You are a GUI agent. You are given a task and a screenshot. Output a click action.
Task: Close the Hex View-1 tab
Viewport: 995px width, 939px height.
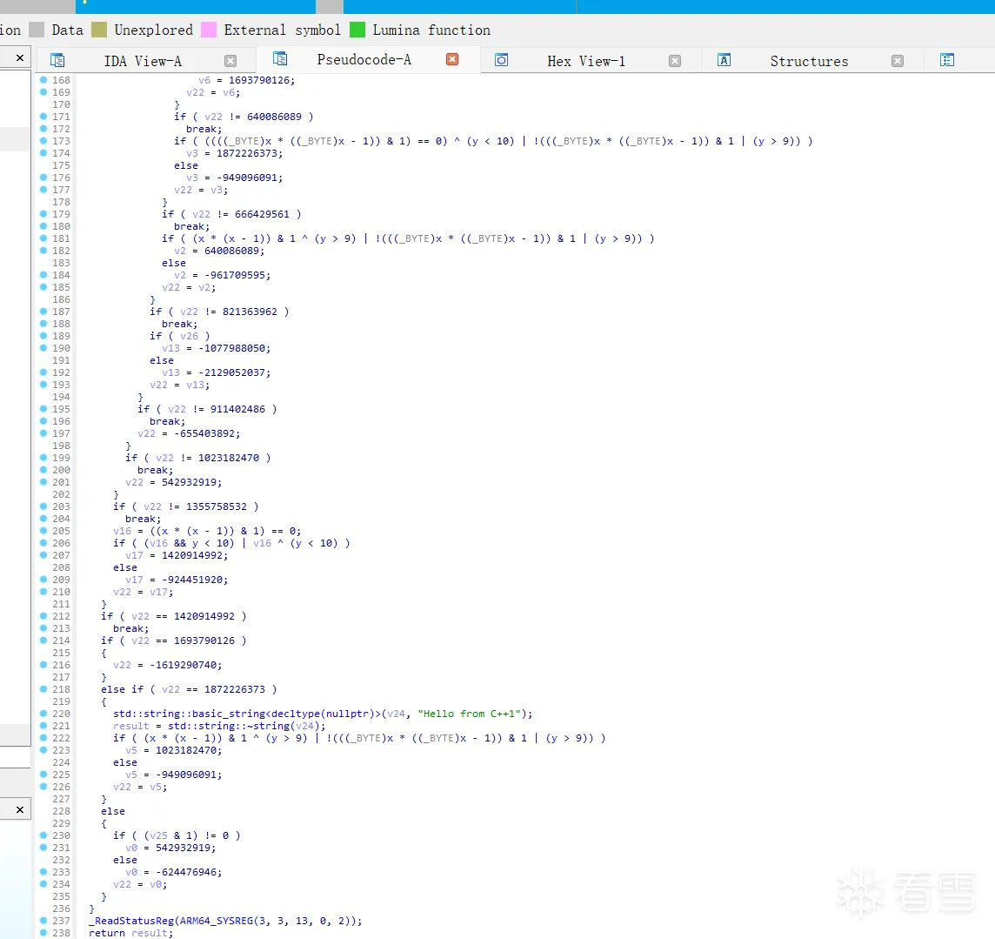[x=675, y=61]
